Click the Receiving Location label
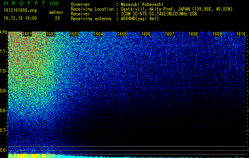The image size is (249, 158). (x=92, y=9)
